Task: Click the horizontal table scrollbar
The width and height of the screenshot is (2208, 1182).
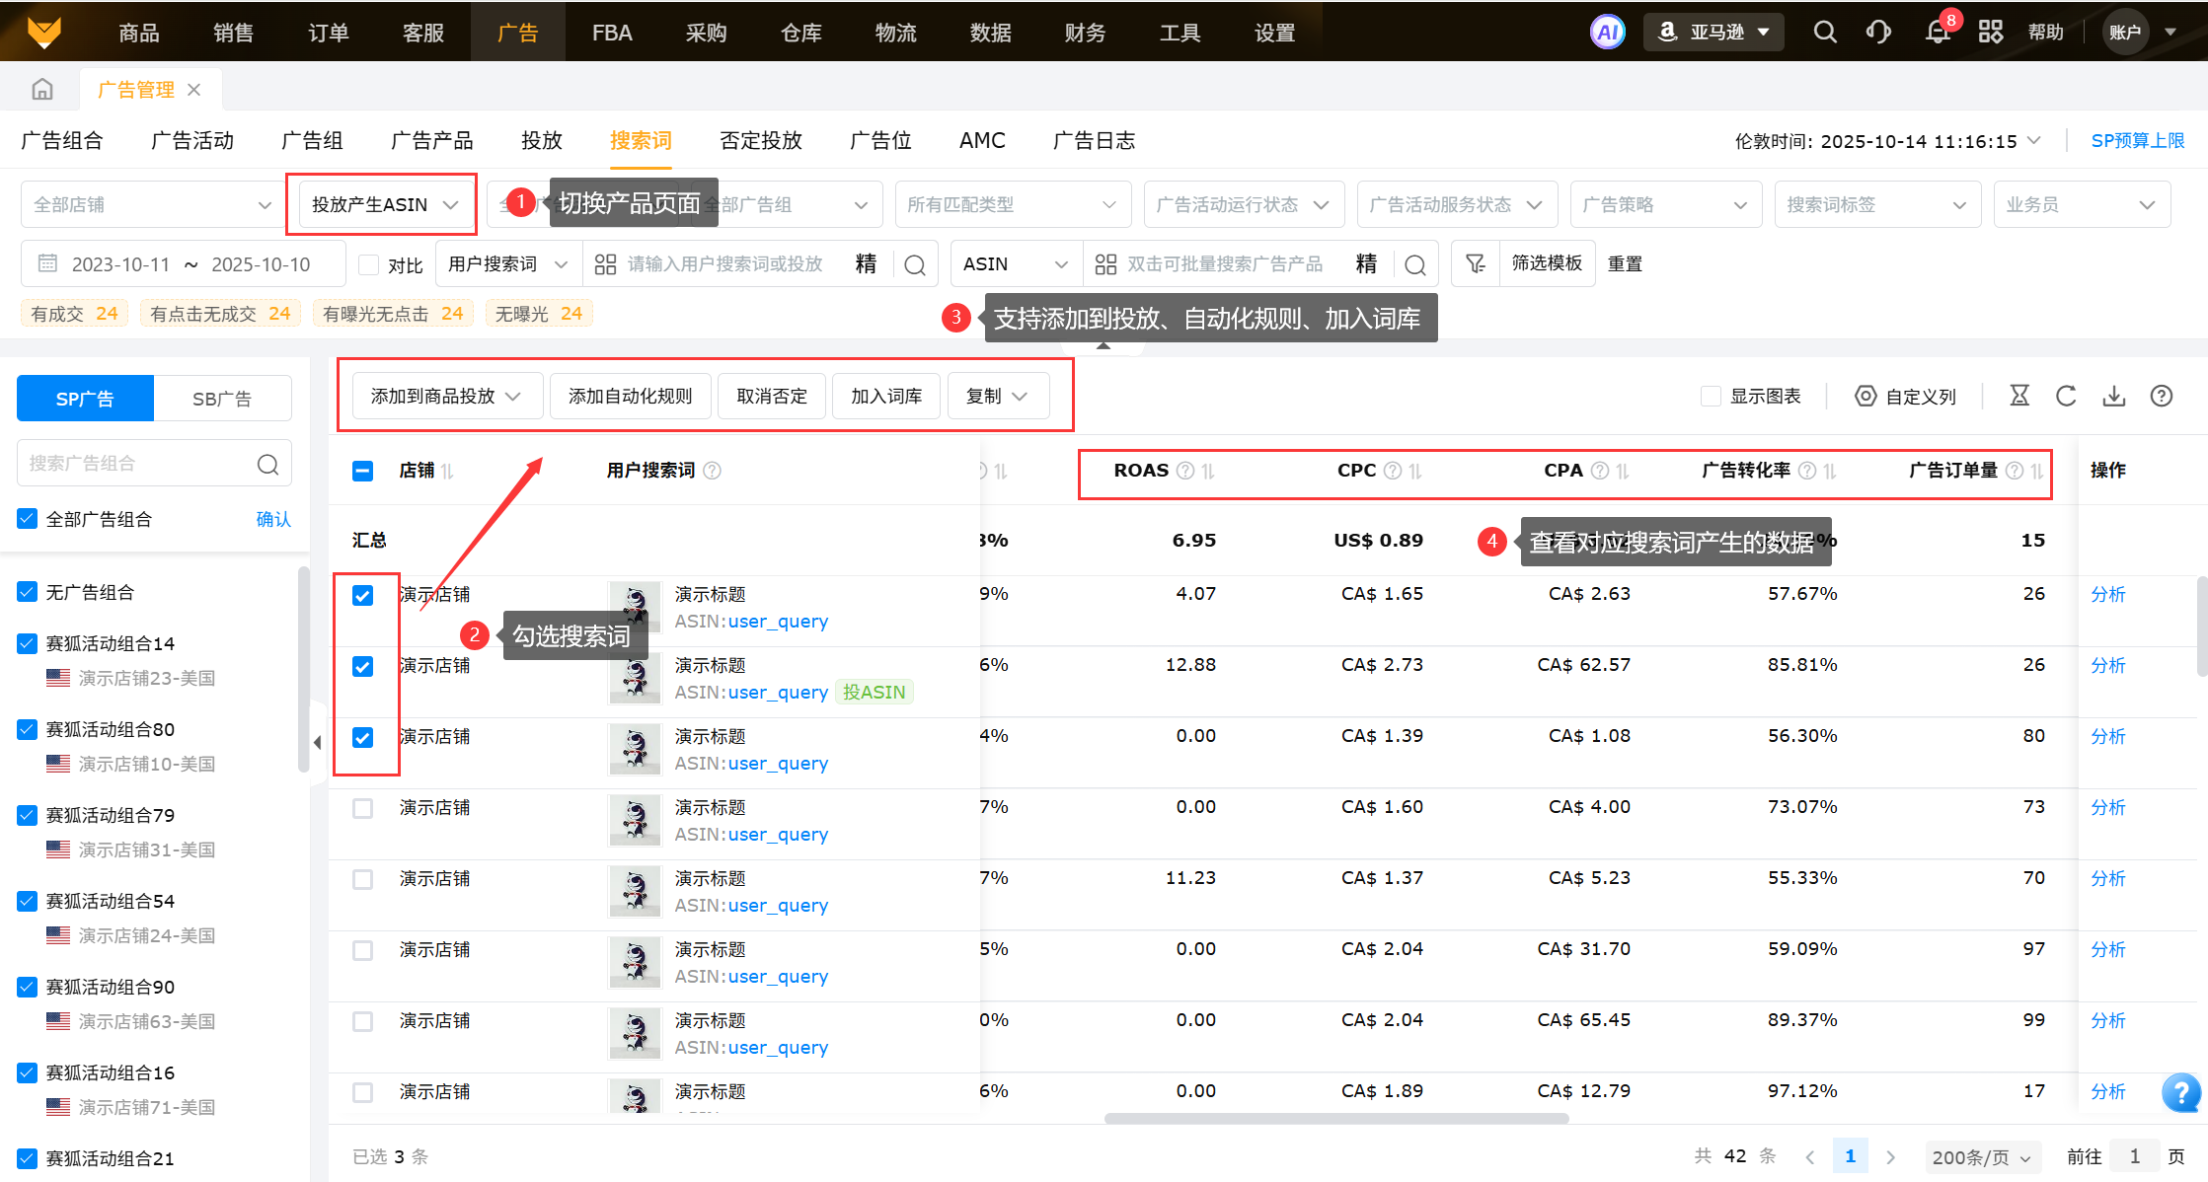Action: tap(1335, 1119)
